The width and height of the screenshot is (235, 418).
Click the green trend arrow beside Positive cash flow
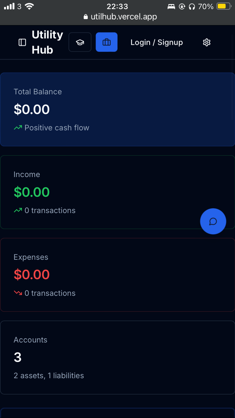point(18,128)
